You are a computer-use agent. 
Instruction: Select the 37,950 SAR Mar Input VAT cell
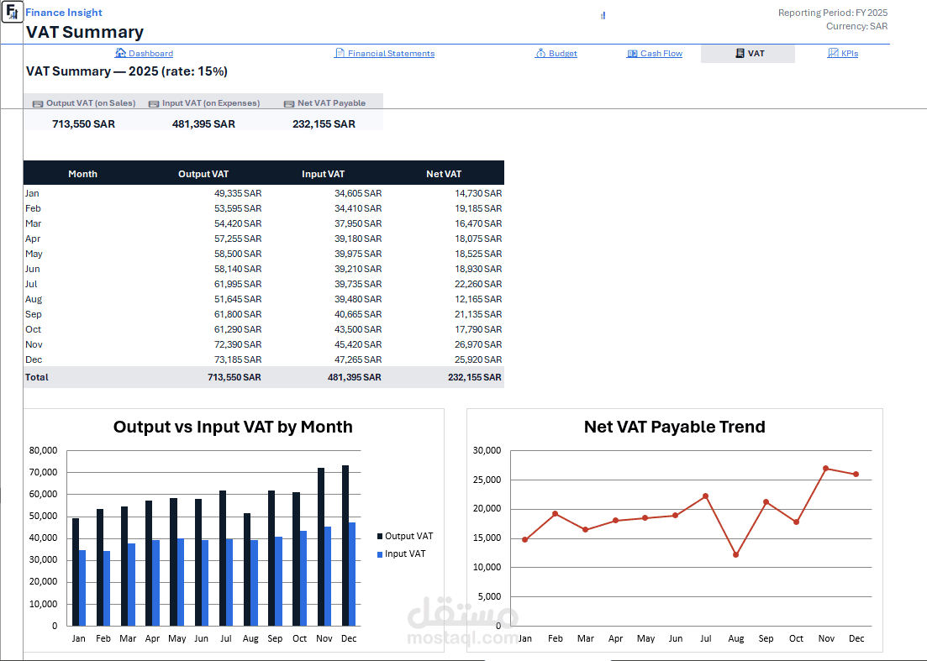coord(358,223)
